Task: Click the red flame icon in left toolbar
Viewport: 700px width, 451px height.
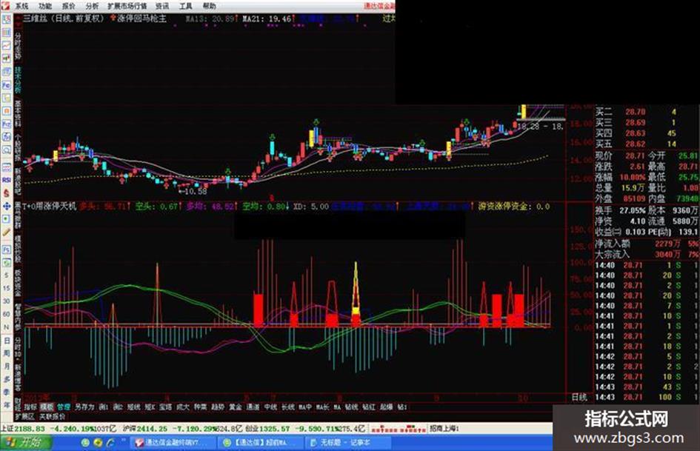Action: (6, 193)
